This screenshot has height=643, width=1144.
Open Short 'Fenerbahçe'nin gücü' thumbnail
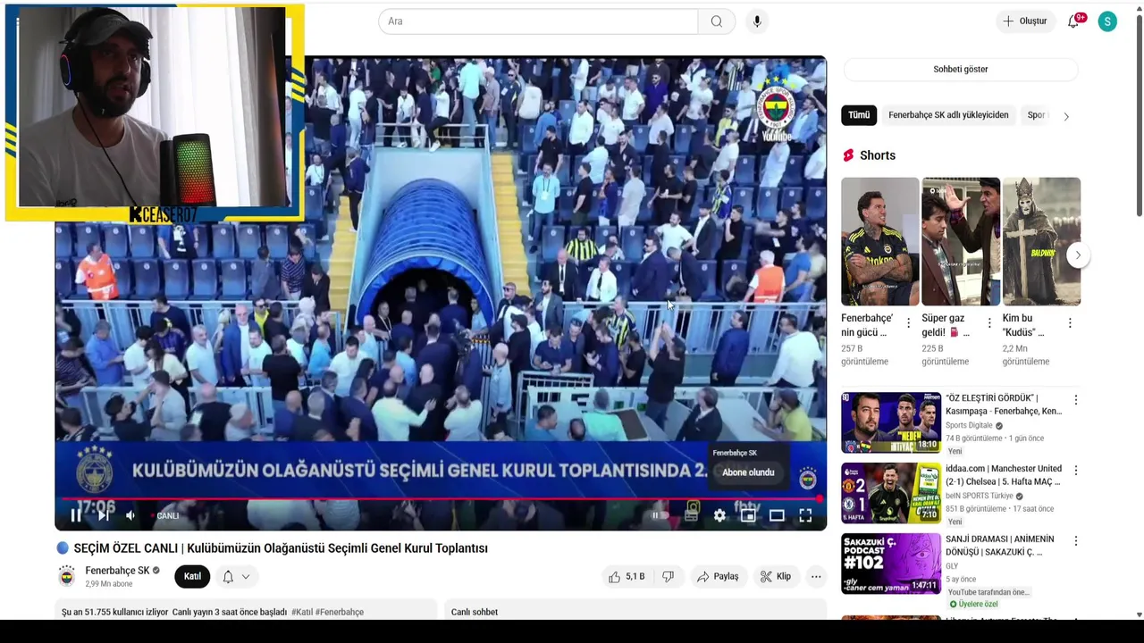(879, 241)
